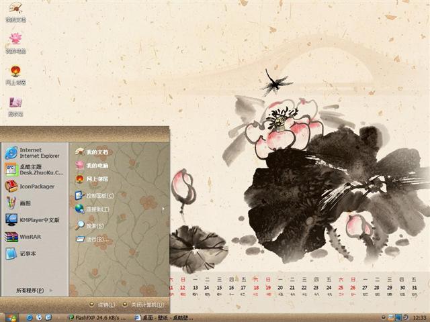Open 网上邻居 in start menu right pane
This screenshot has width=430, height=322.
pos(92,179)
